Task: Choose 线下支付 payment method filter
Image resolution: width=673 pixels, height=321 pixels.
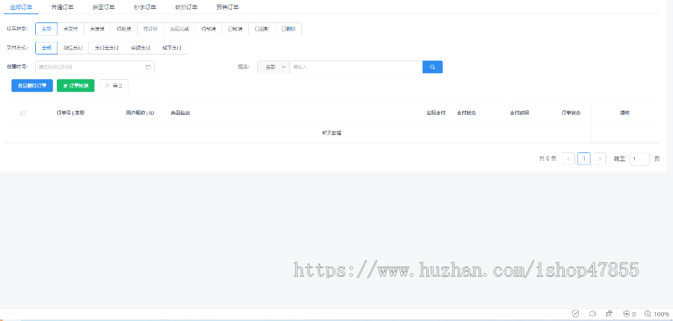Action: [x=172, y=48]
